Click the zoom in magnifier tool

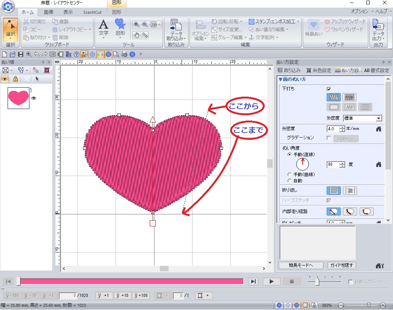point(136,24)
